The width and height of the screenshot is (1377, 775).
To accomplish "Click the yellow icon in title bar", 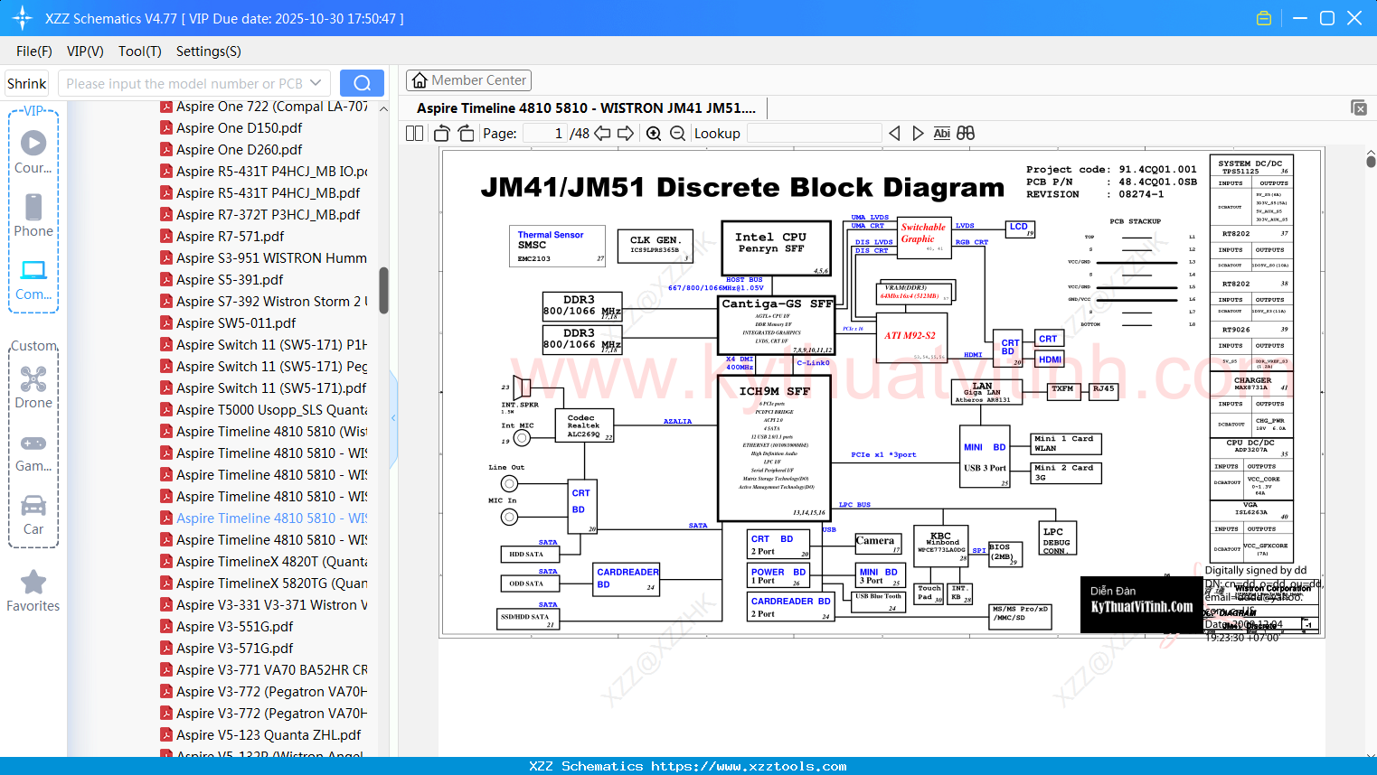I will click(x=1264, y=18).
